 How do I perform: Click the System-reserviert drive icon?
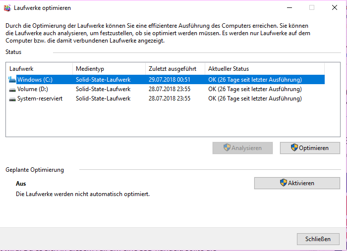point(12,99)
